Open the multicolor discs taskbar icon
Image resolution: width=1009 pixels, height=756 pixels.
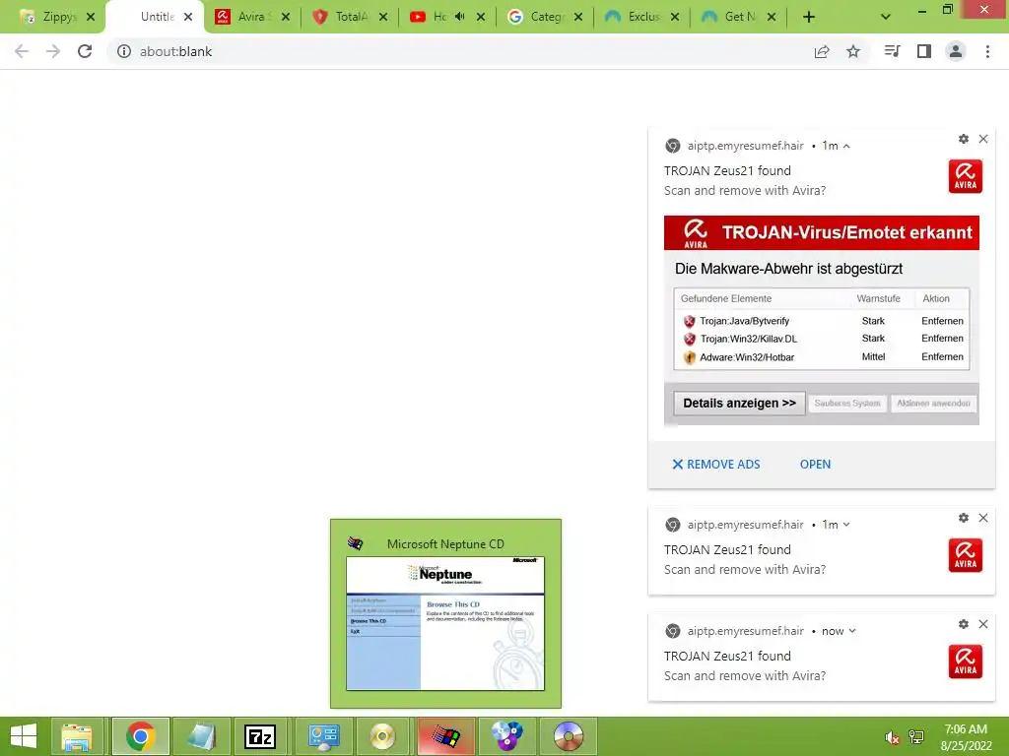(507, 736)
